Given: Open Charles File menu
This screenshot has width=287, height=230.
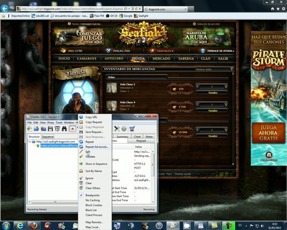Looking at the screenshot, I should pos(29,122).
